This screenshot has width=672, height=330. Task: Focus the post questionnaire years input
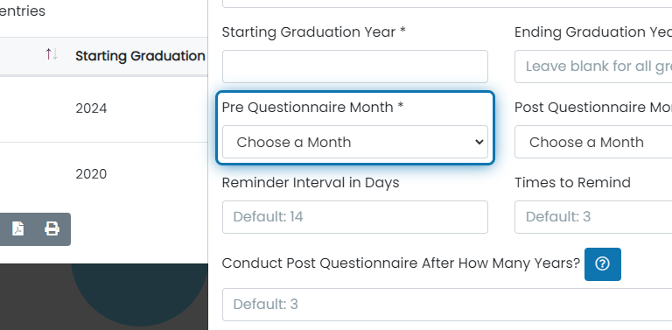447,305
